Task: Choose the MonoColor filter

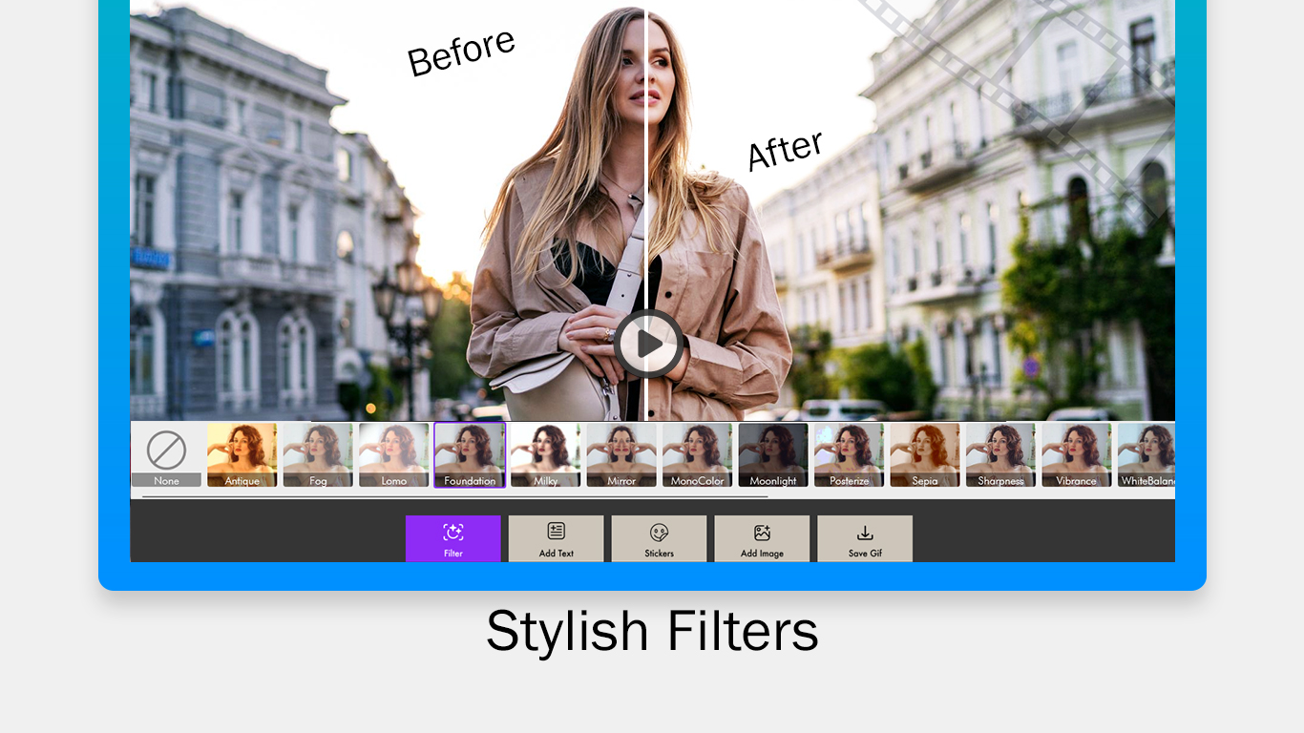Action: point(698,455)
